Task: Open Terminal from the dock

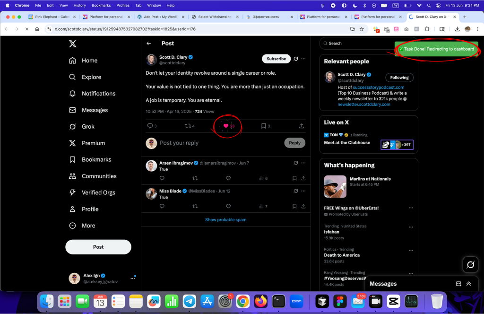Action: pyautogui.click(x=278, y=301)
